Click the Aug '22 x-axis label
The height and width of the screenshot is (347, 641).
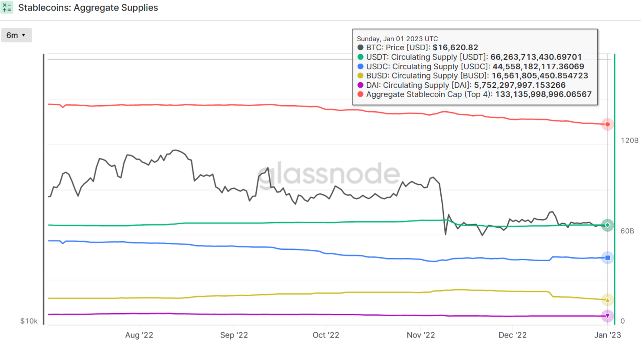pos(139,335)
